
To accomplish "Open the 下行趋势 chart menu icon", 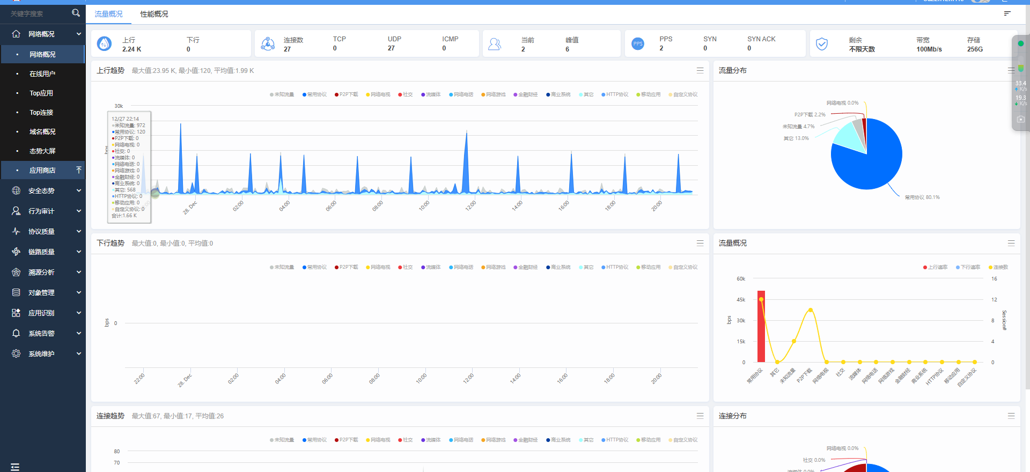I will coord(700,243).
